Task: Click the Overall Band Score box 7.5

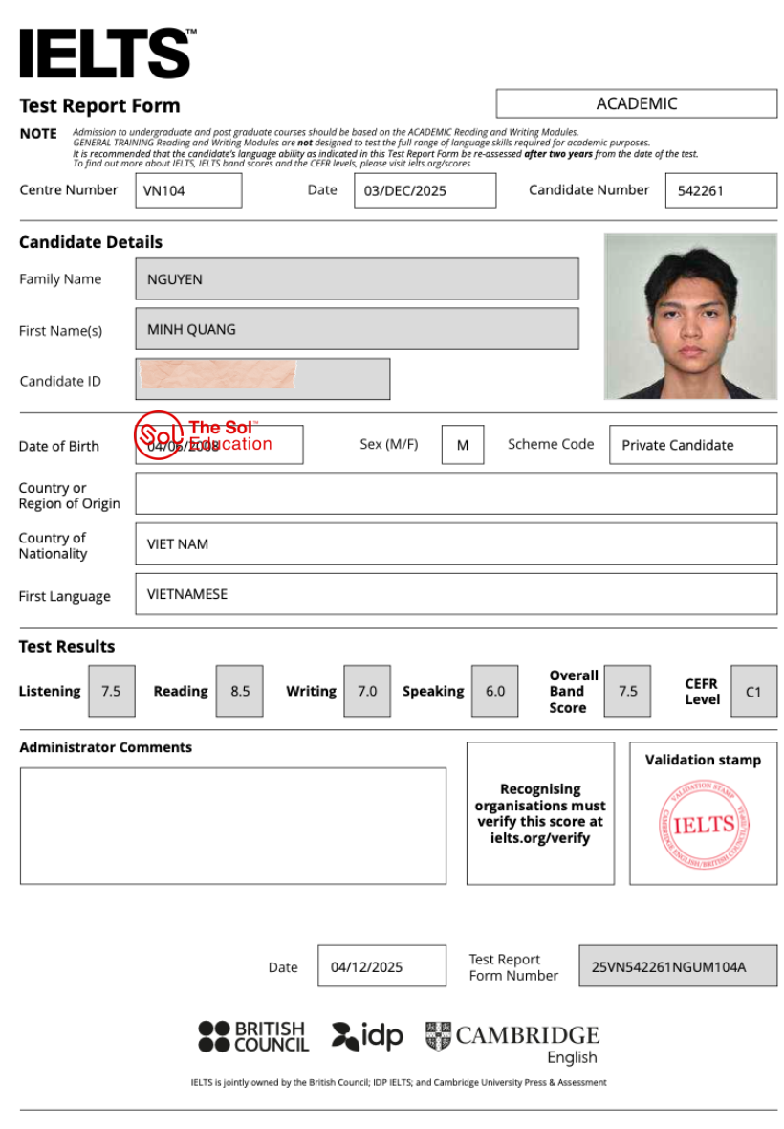Action: click(x=627, y=691)
